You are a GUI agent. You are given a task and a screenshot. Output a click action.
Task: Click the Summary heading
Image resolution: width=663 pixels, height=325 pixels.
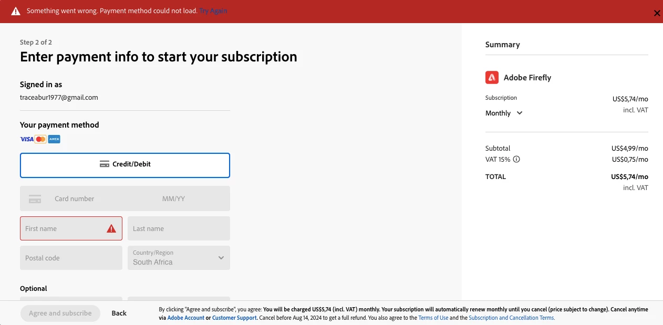tap(503, 45)
